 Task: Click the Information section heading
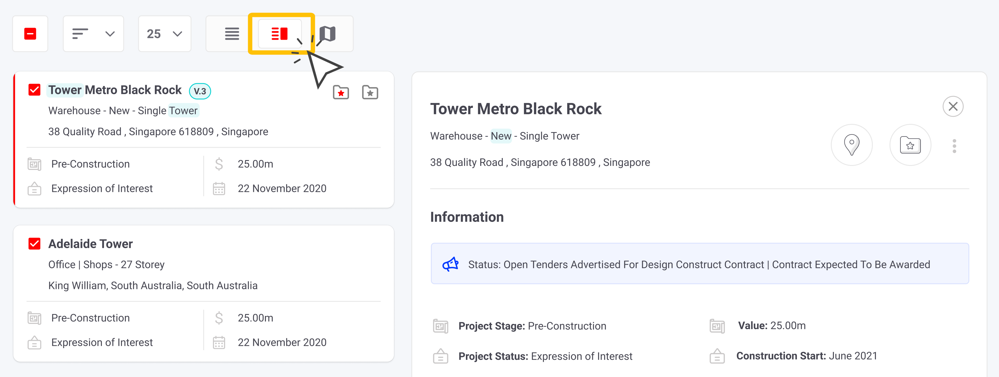point(467,217)
